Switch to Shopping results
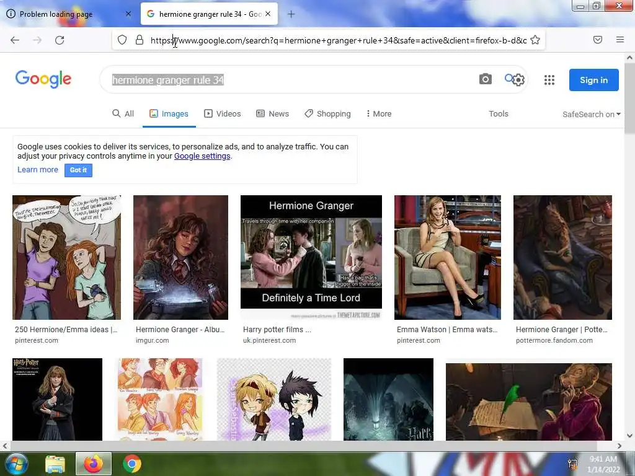 [x=327, y=114]
